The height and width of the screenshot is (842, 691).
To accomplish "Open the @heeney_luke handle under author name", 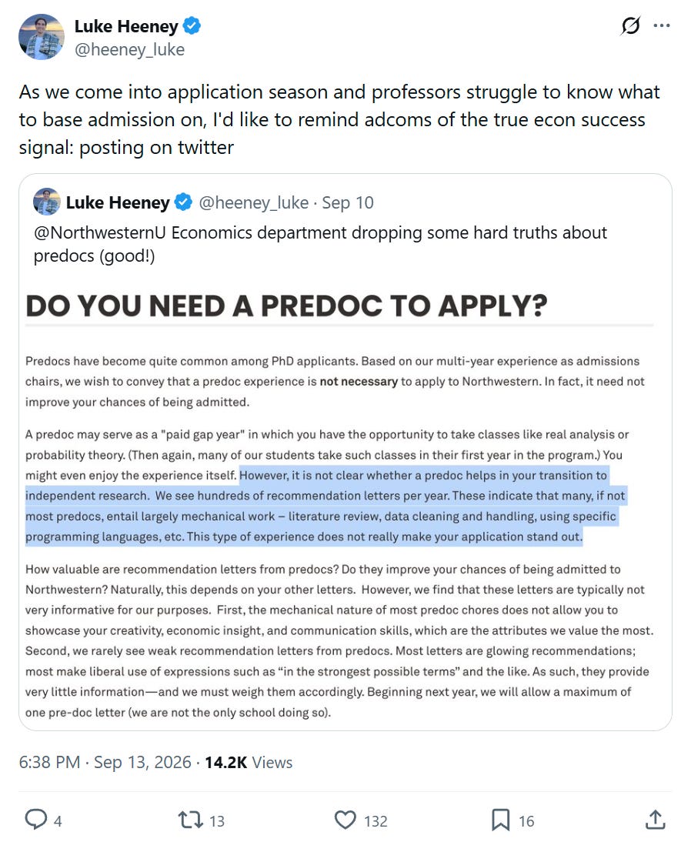I will 129,49.
